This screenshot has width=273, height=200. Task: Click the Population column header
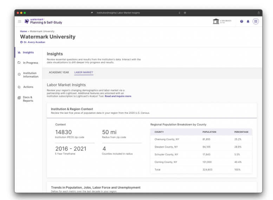tap(209, 132)
